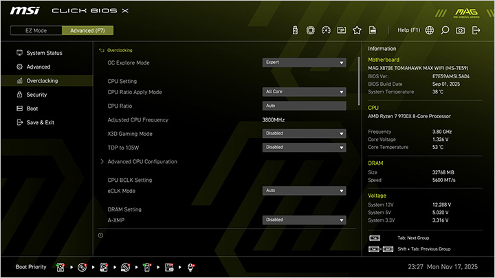Click the System 5V reading 5.020 V
The image size is (495, 278).
click(441, 212)
